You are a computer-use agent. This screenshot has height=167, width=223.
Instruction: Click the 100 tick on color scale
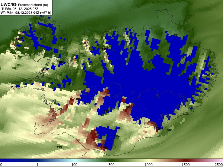pos(75,165)
